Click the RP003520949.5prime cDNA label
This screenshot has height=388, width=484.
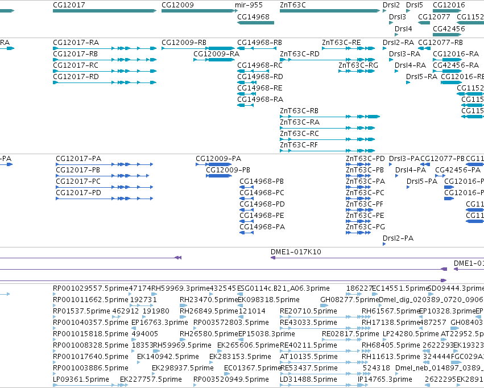pyautogui.click(x=231, y=379)
